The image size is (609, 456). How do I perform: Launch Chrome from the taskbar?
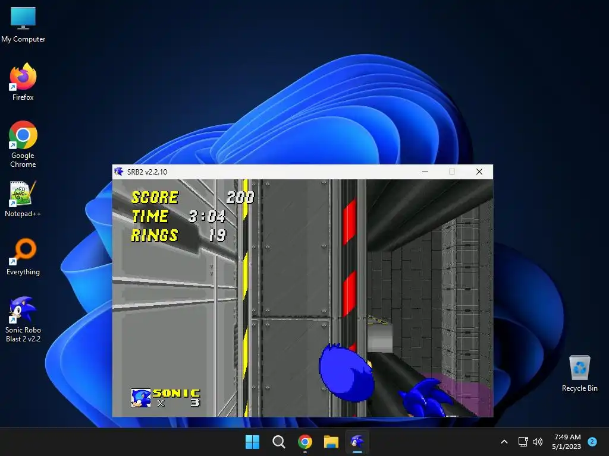pyautogui.click(x=305, y=442)
